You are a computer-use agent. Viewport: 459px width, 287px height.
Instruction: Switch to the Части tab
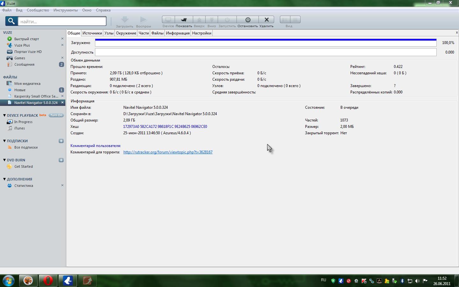tap(144, 33)
